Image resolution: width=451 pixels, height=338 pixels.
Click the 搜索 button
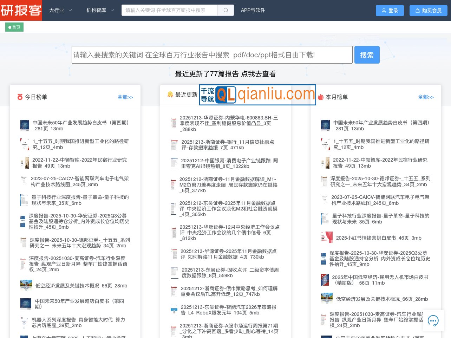(367, 55)
